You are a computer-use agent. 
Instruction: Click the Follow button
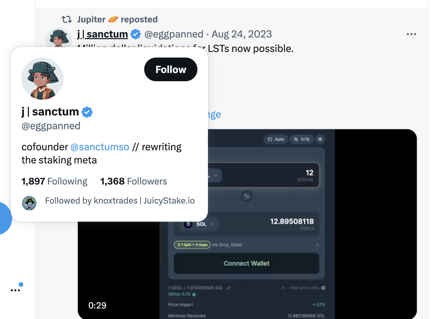[170, 69]
